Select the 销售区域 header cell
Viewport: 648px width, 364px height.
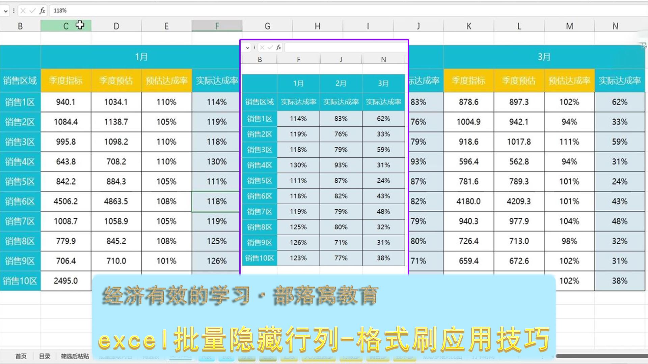pos(20,81)
